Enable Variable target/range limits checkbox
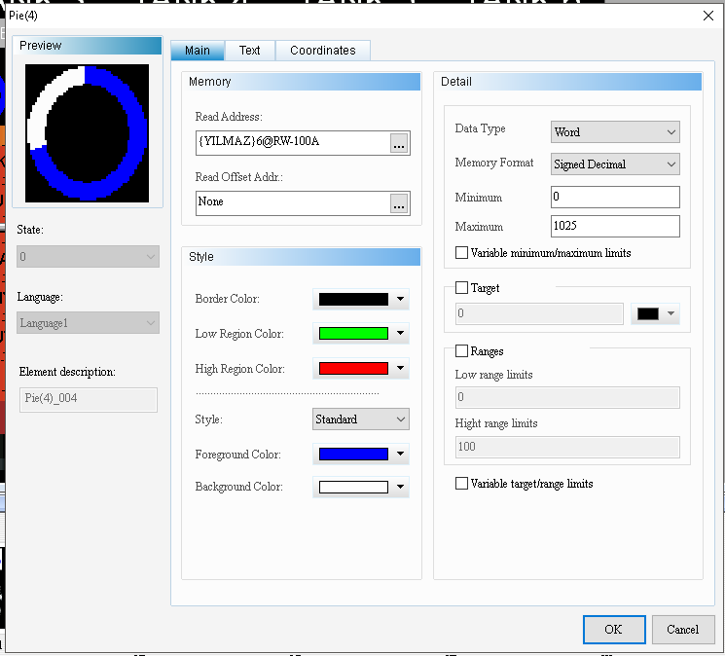725x656 pixels. (x=461, y=483)
